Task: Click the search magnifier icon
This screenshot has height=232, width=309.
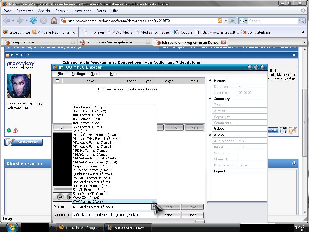Action: (x=301, y=21)
